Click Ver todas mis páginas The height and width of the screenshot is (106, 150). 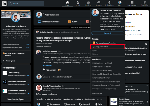16,99
